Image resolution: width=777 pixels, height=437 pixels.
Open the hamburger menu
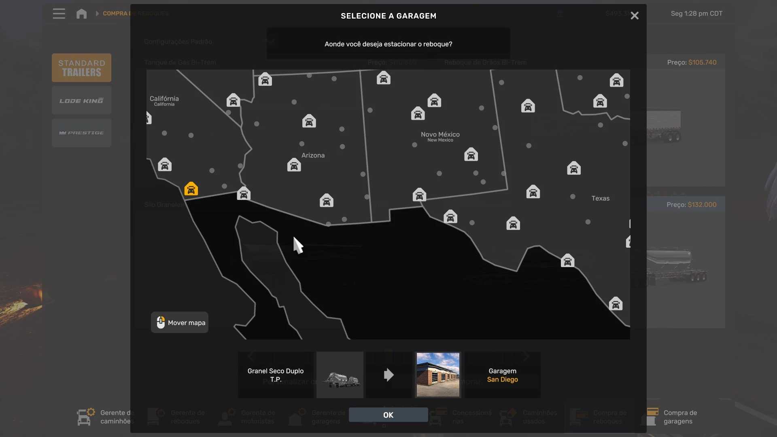point(59,13)
